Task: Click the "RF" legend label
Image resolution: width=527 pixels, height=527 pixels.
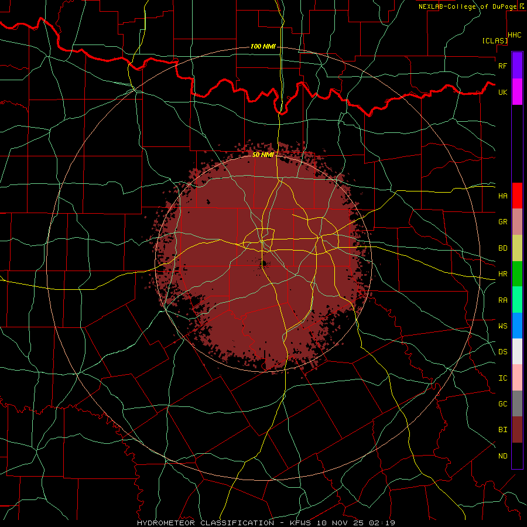Action: click(x=503, y=66)
